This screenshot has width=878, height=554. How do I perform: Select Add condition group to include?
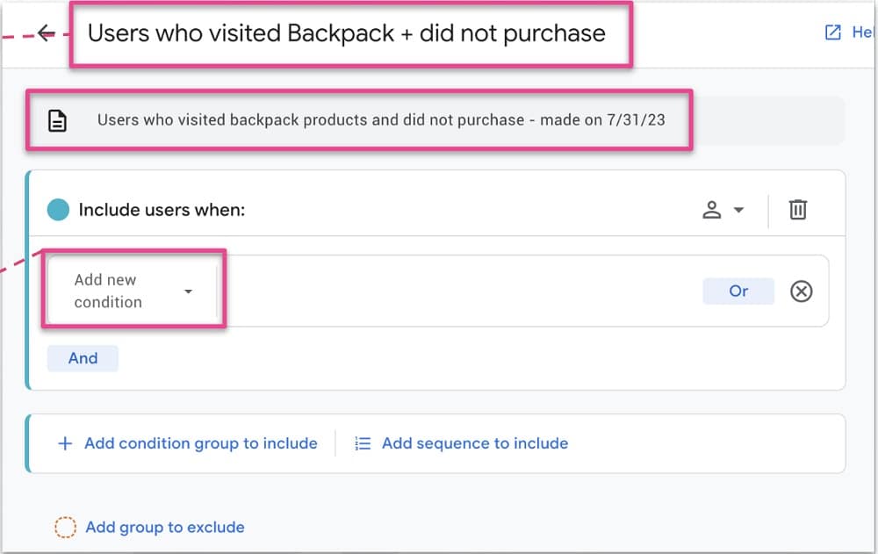pyautogui.click(x=200, y=443)
